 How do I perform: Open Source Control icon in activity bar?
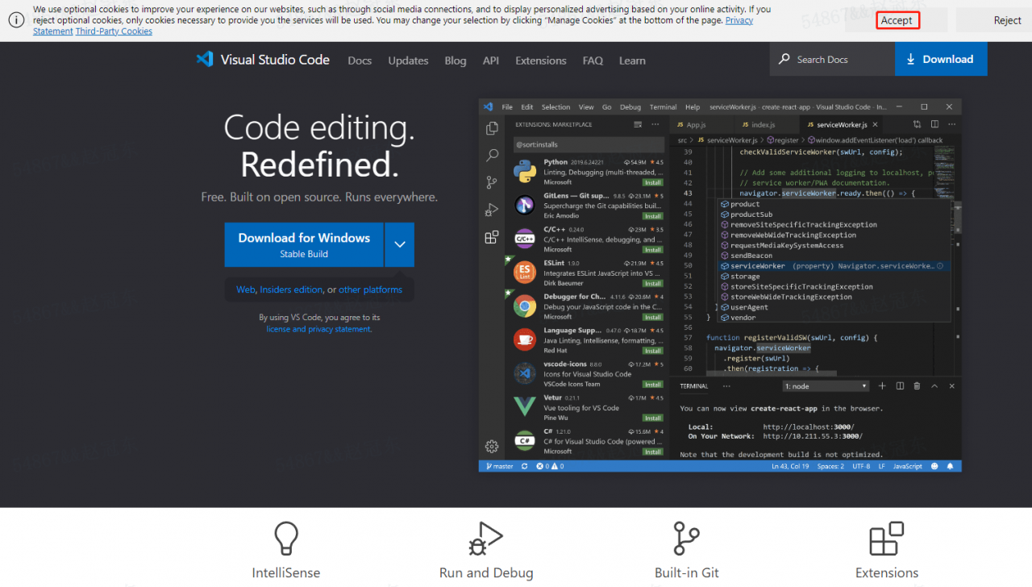tap(492, 182)
